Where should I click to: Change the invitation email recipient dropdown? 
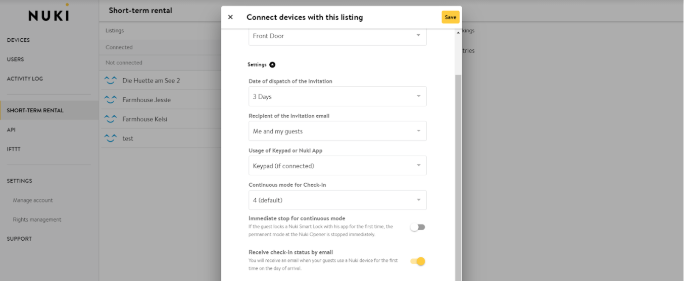coord(337,131)
